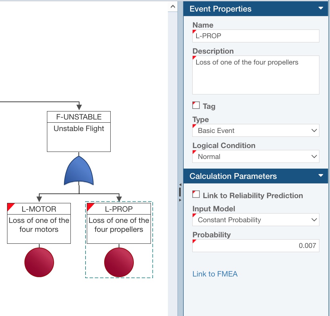The height and width of the screenshot is (316, 330).
Task: Click the left-pointing collapse arrow on panel divider
Action: point(179,184)
